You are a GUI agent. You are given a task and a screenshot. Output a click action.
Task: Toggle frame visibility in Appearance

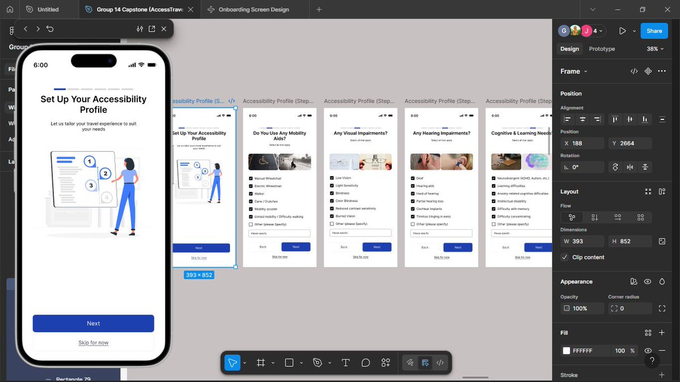[x=648, y=282]
